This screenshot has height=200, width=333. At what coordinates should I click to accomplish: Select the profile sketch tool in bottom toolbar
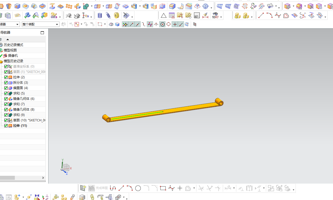click(113, 188)
